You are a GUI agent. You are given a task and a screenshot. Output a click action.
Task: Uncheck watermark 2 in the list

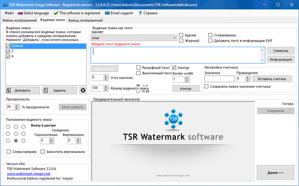(8, 51)
